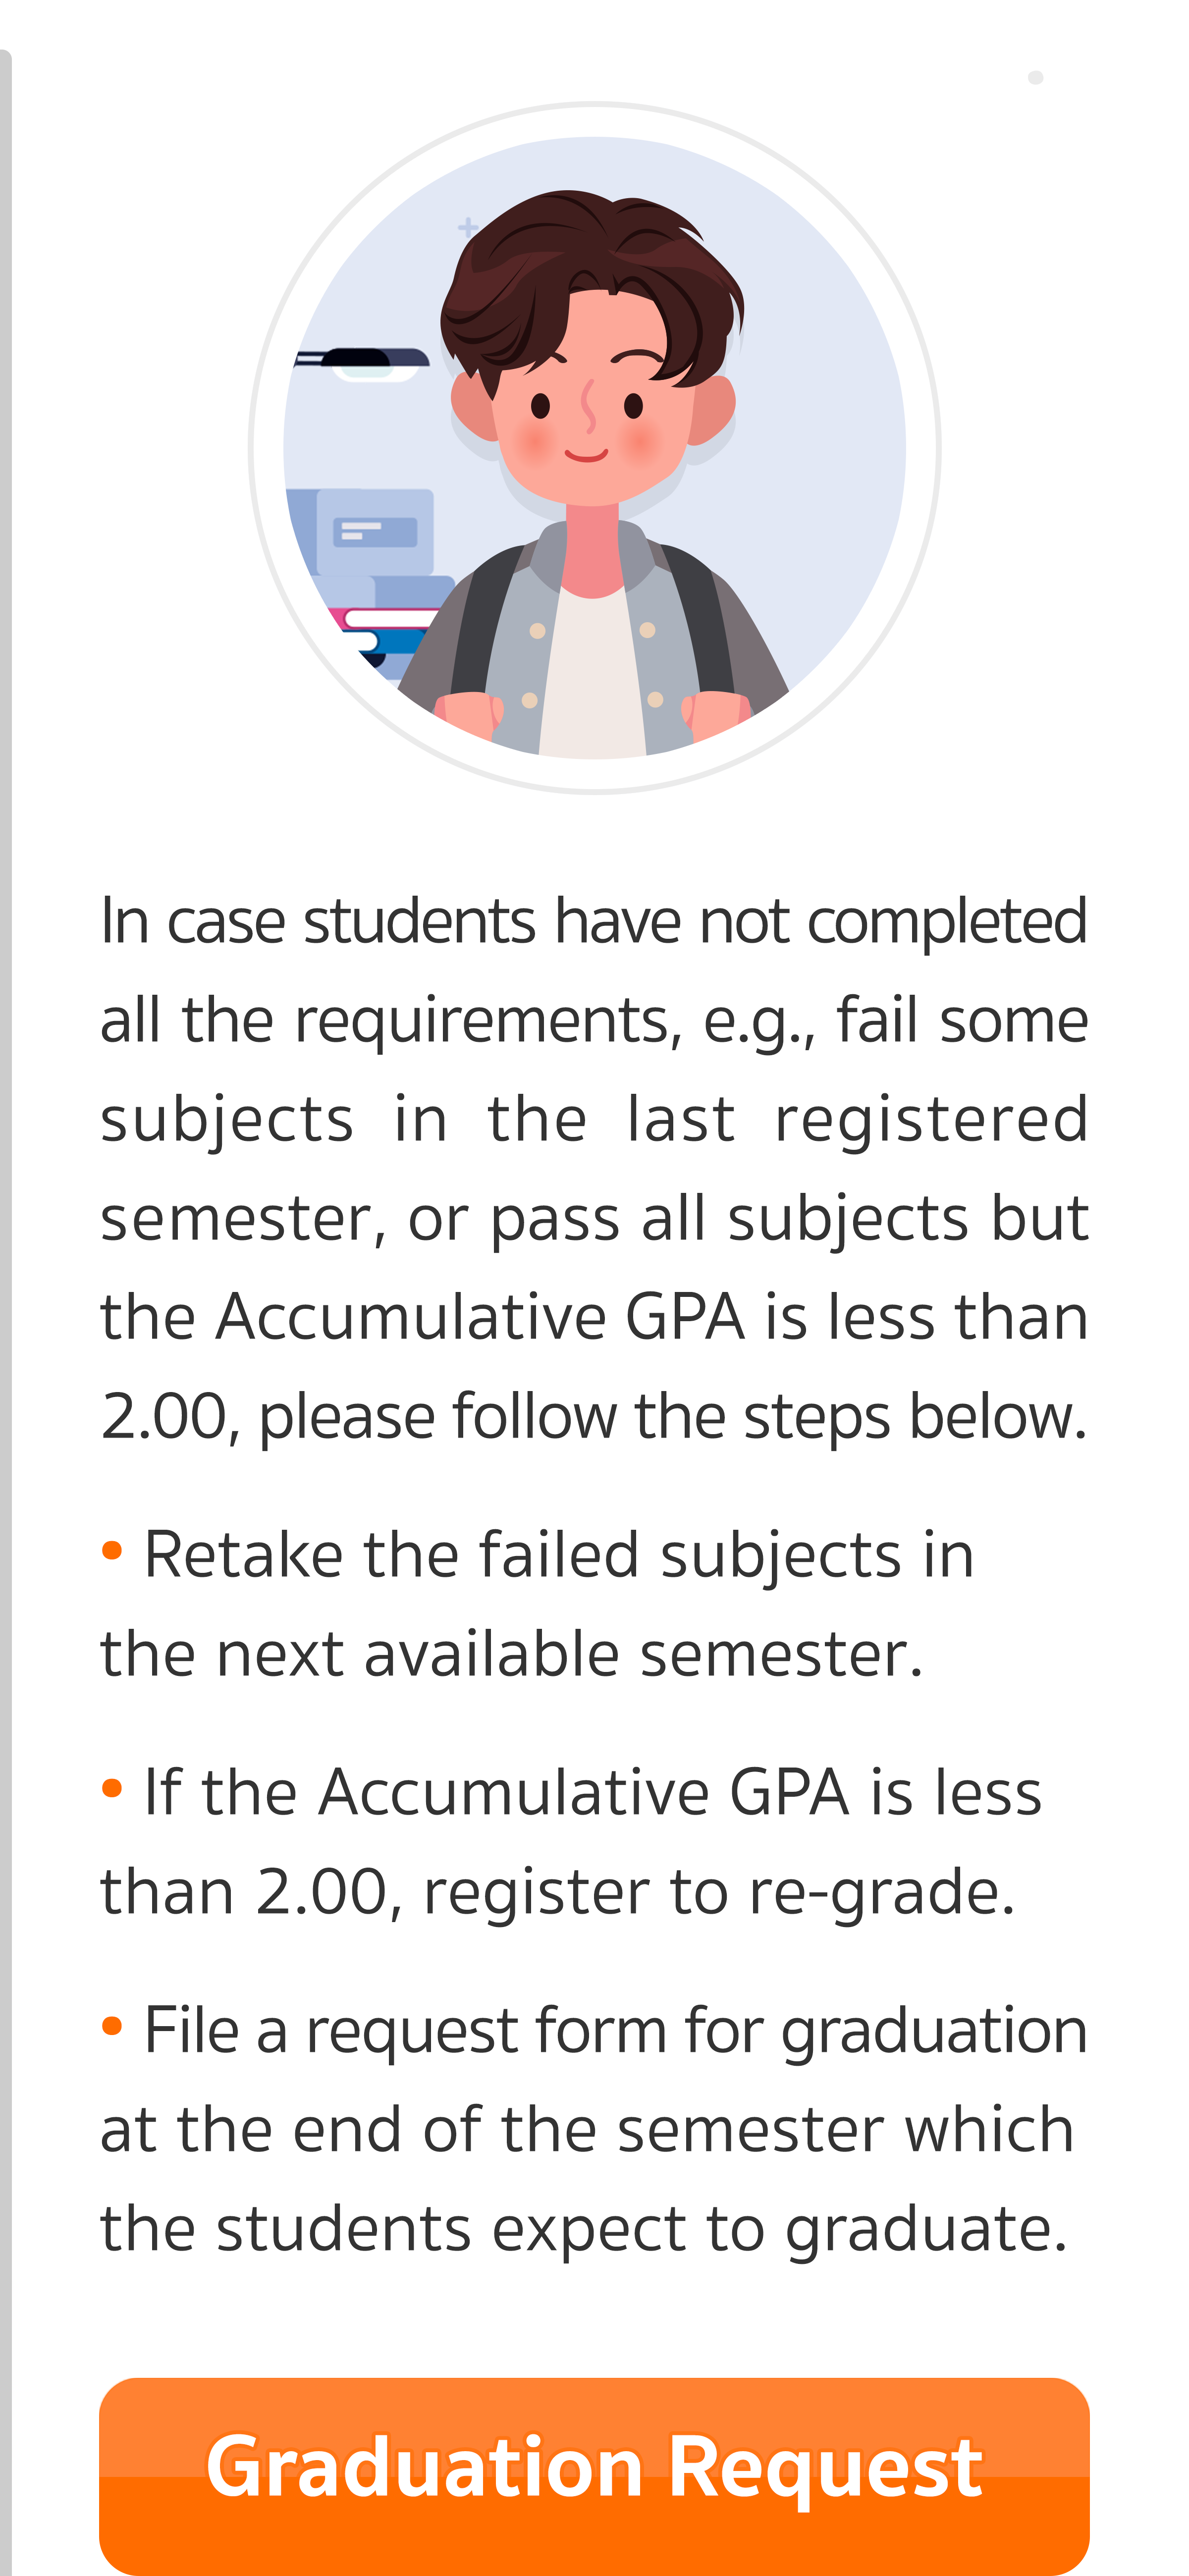Screen dimensions: 1189x2576
Task: Click the 'In case students have not completed' line
Action: click(594, 920)
